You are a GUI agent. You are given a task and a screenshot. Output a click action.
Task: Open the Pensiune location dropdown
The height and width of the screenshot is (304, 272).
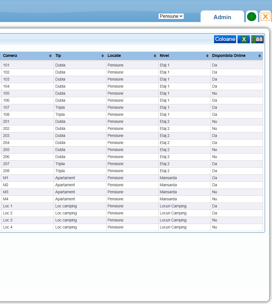[171, 16]
